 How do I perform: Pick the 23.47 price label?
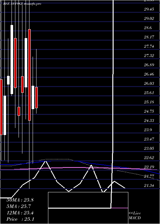pos(149,139)
